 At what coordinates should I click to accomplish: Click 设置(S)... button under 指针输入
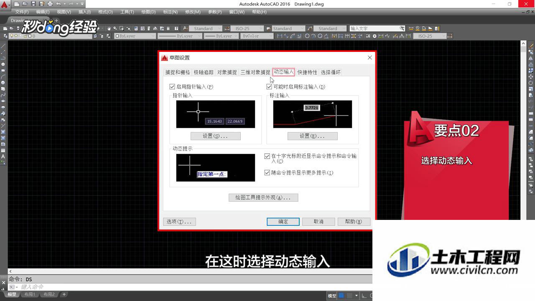click(x=215, y=136)
